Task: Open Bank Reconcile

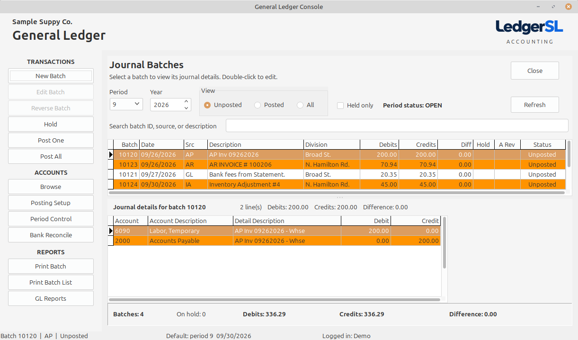Action: (x=51, y=235)
